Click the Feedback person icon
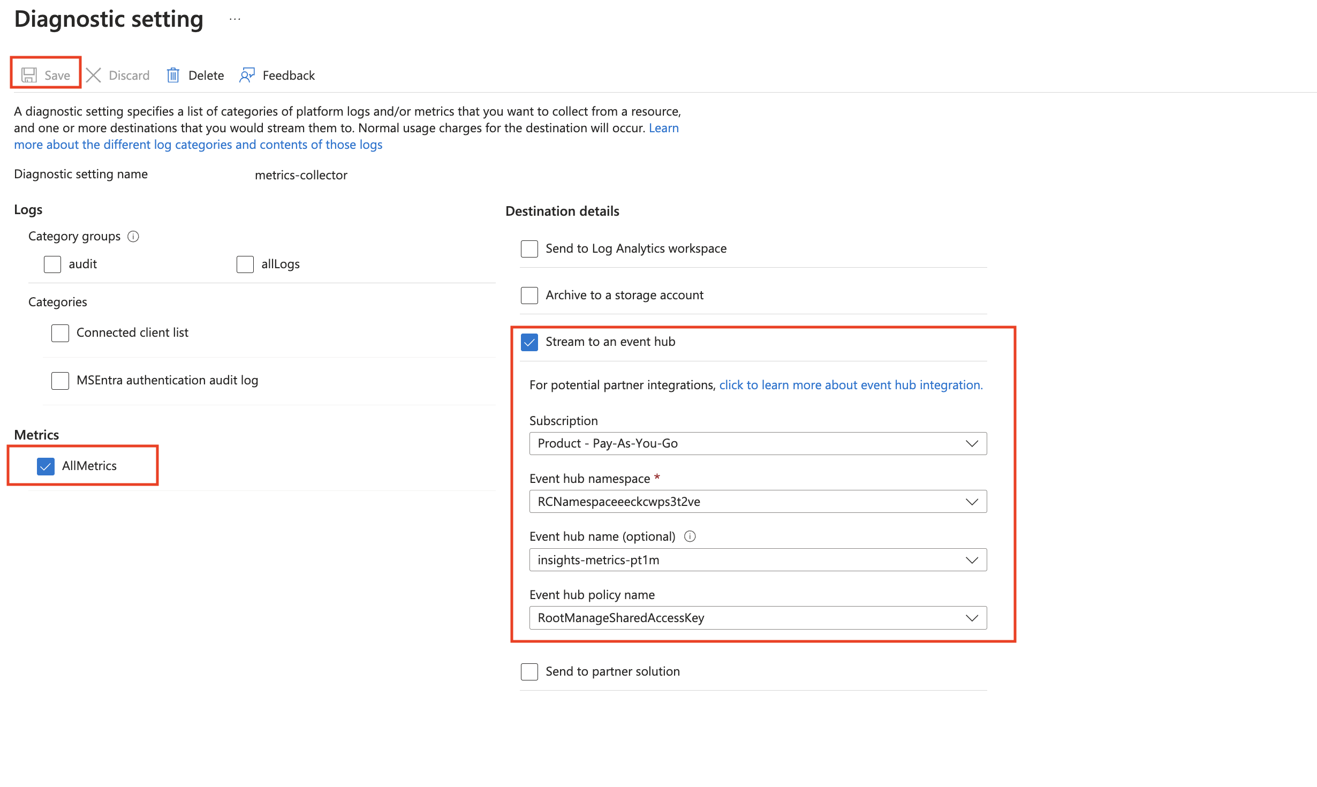1317x787 pixels. coord(247,75)
